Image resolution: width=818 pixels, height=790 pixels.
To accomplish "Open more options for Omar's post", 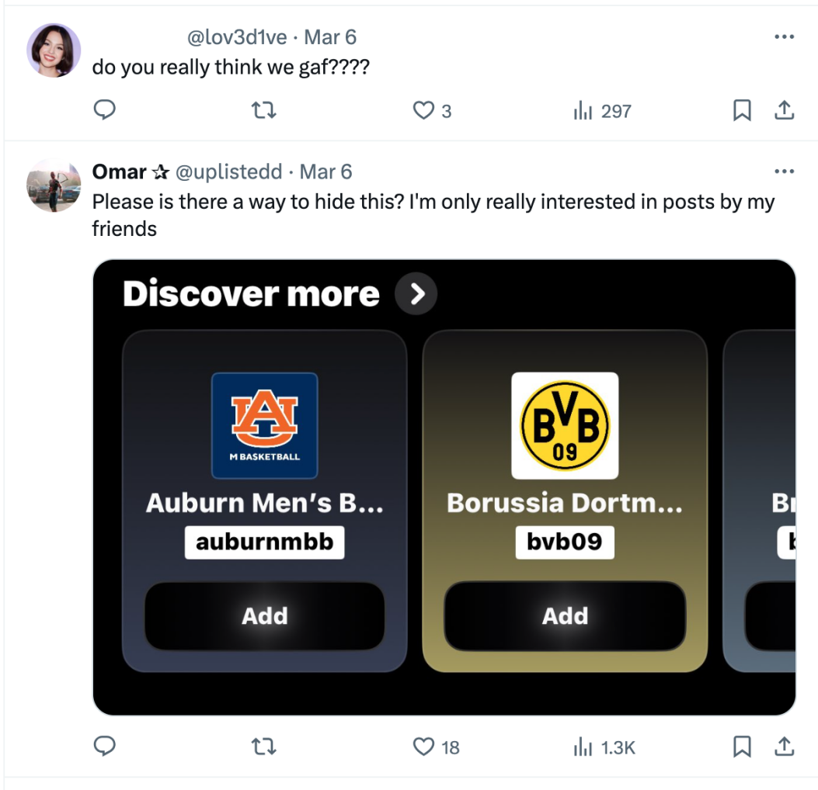I will [784, 172].
